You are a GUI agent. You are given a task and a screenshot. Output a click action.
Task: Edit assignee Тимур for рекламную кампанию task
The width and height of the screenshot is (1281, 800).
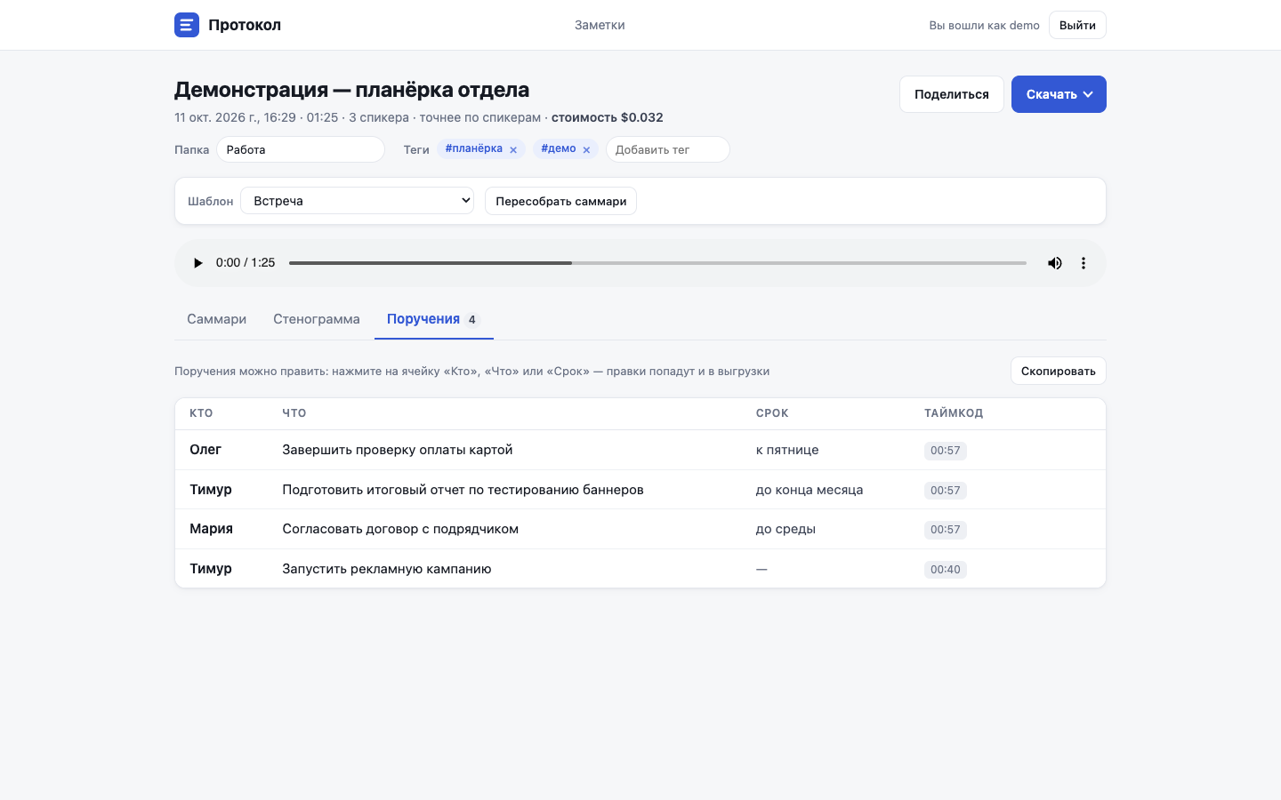(211, 569)
